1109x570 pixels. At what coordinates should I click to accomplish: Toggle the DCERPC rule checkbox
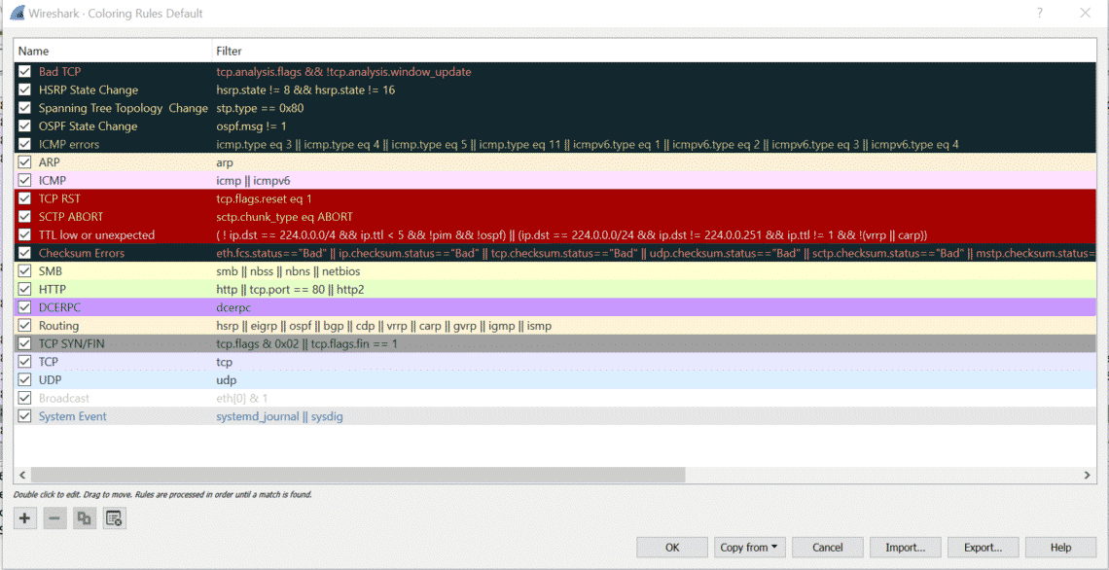[24, 307]
